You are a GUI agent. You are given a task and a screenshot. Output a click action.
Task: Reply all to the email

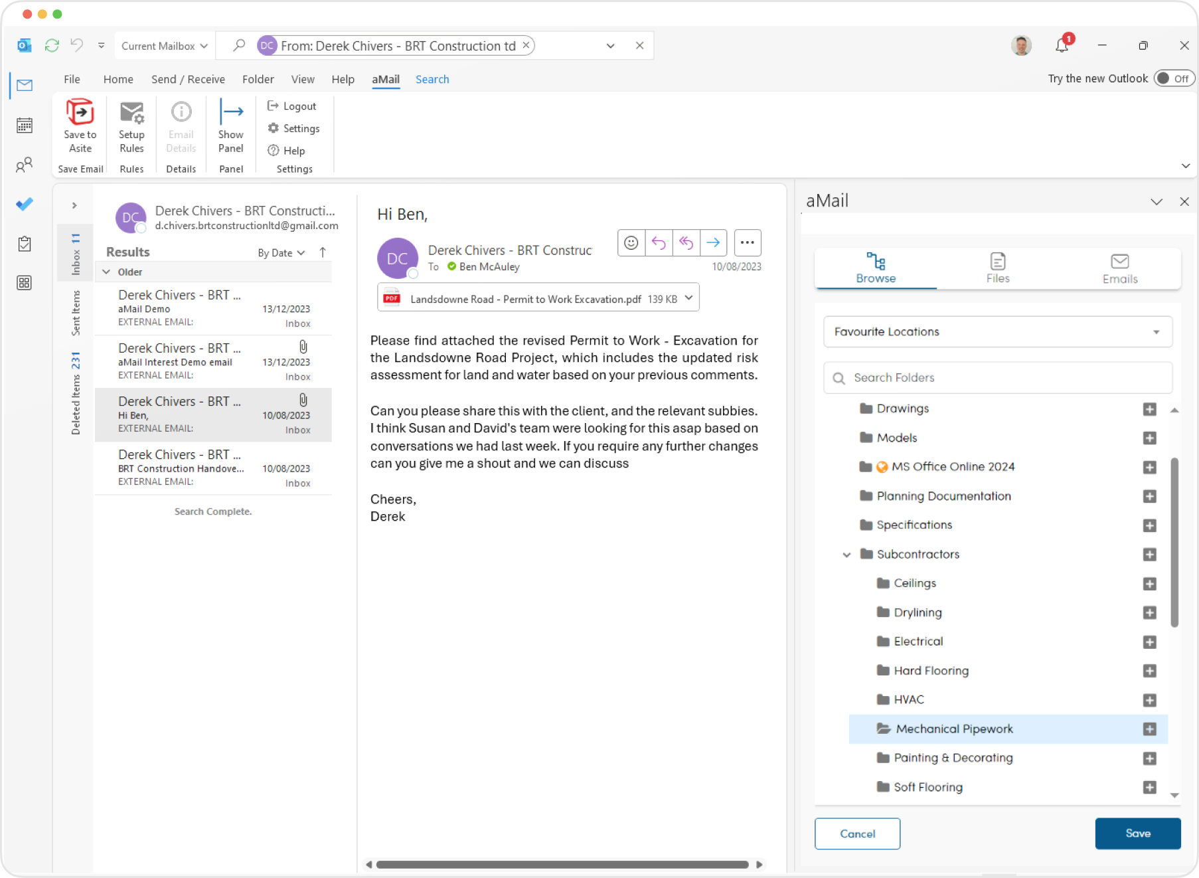pos(686,242)
